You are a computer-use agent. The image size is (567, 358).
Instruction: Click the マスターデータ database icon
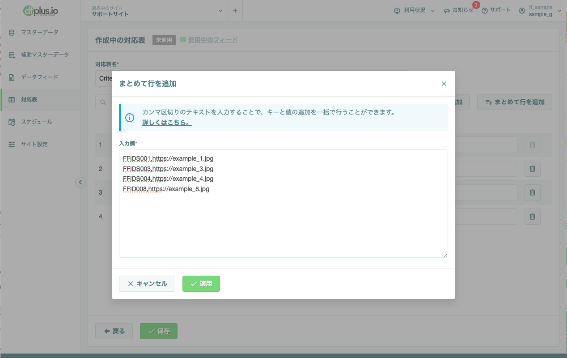coord(12,33)
